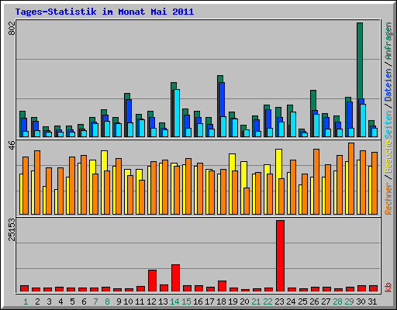Click the '25153' axis maximum label
Screen dimensions: 397x310
click(12, 229)
